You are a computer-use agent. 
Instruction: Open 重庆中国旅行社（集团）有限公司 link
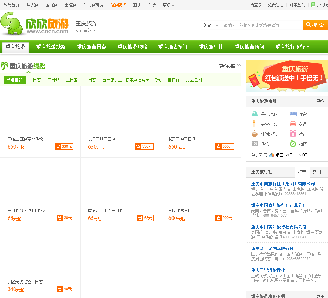click(283, 184)
